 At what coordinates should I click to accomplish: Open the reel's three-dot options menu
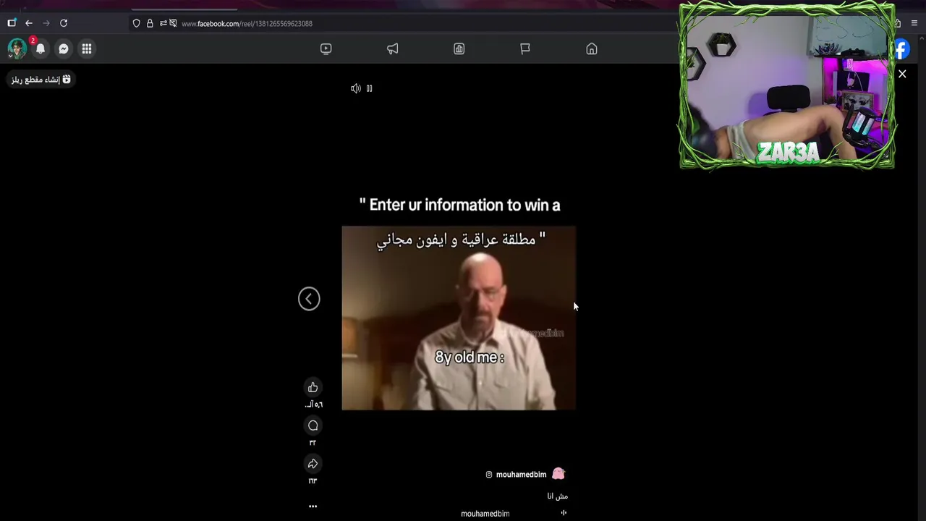pos(313,507)
